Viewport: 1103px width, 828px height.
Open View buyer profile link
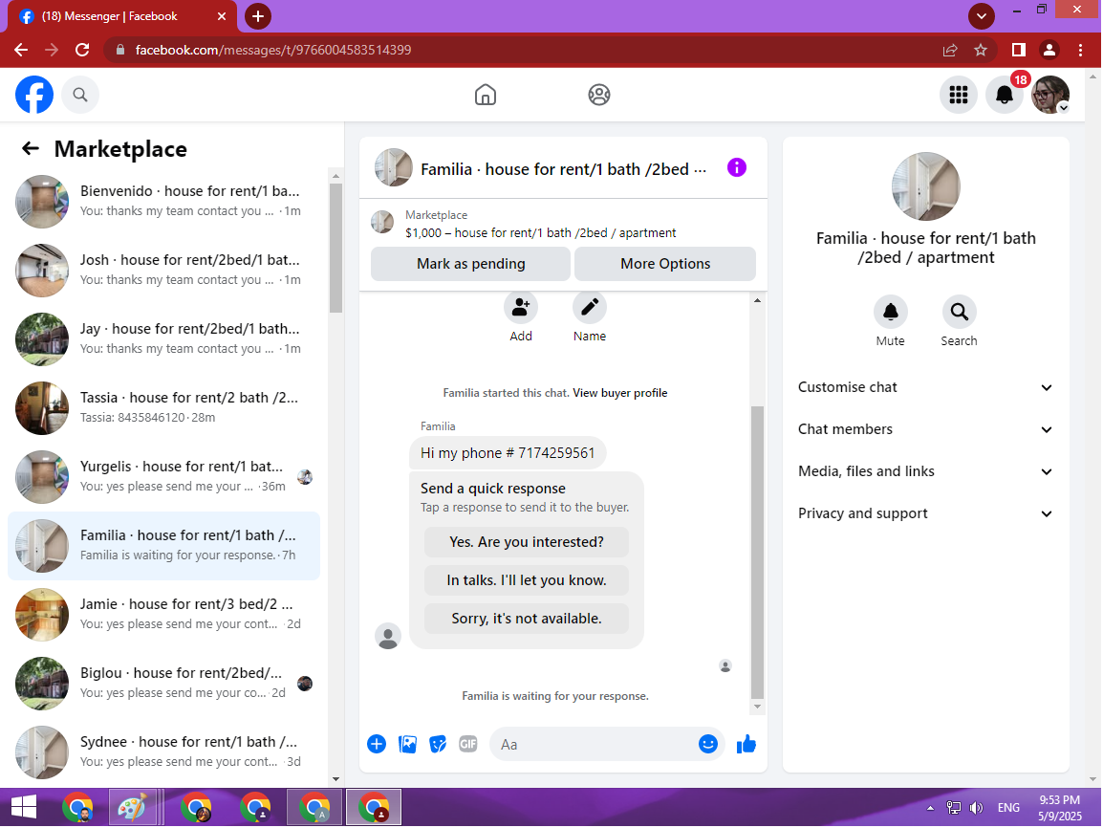coord(619,393)
